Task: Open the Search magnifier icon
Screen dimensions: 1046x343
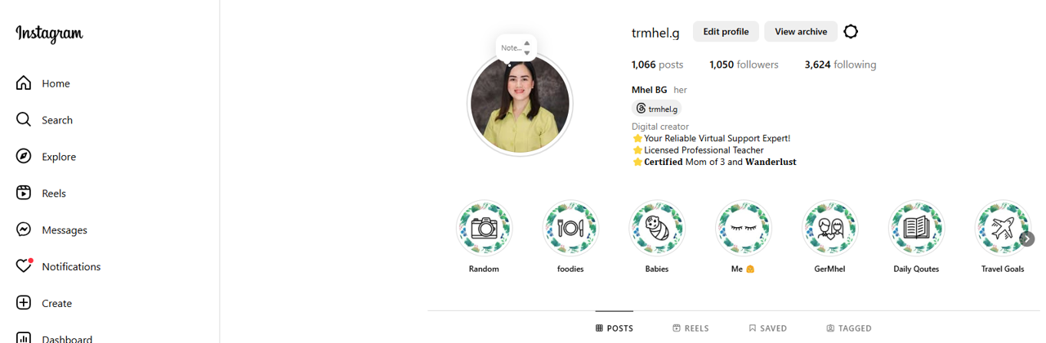Action: (x=24, y=119)
